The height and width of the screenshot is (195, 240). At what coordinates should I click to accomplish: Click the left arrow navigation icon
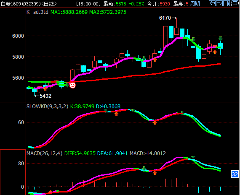coord(212,3)
